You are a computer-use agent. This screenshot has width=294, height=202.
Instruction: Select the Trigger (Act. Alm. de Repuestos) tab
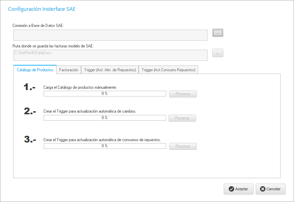(110, 70)
